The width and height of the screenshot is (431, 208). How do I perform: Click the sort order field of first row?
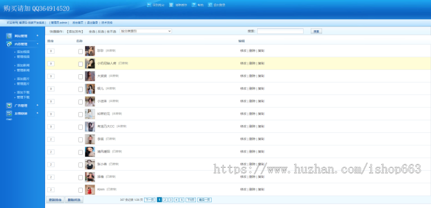pyautogui.click(x=51, y=51)
